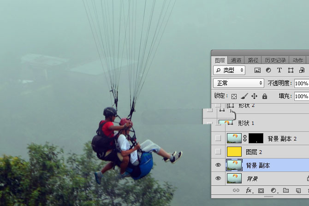Lock image pixels brush icon
The height and width of the screenshot is (206, 309).
point(244,96)
